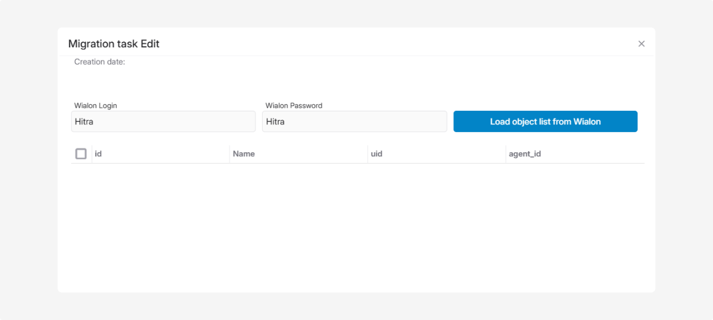Click the Migration task Edit title
The width and height of the screenshot is (713, 320).
pos(113,44)
